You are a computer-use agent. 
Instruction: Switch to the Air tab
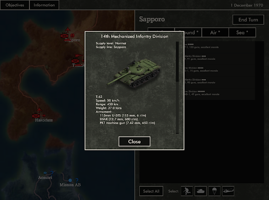tap(215, 32)
